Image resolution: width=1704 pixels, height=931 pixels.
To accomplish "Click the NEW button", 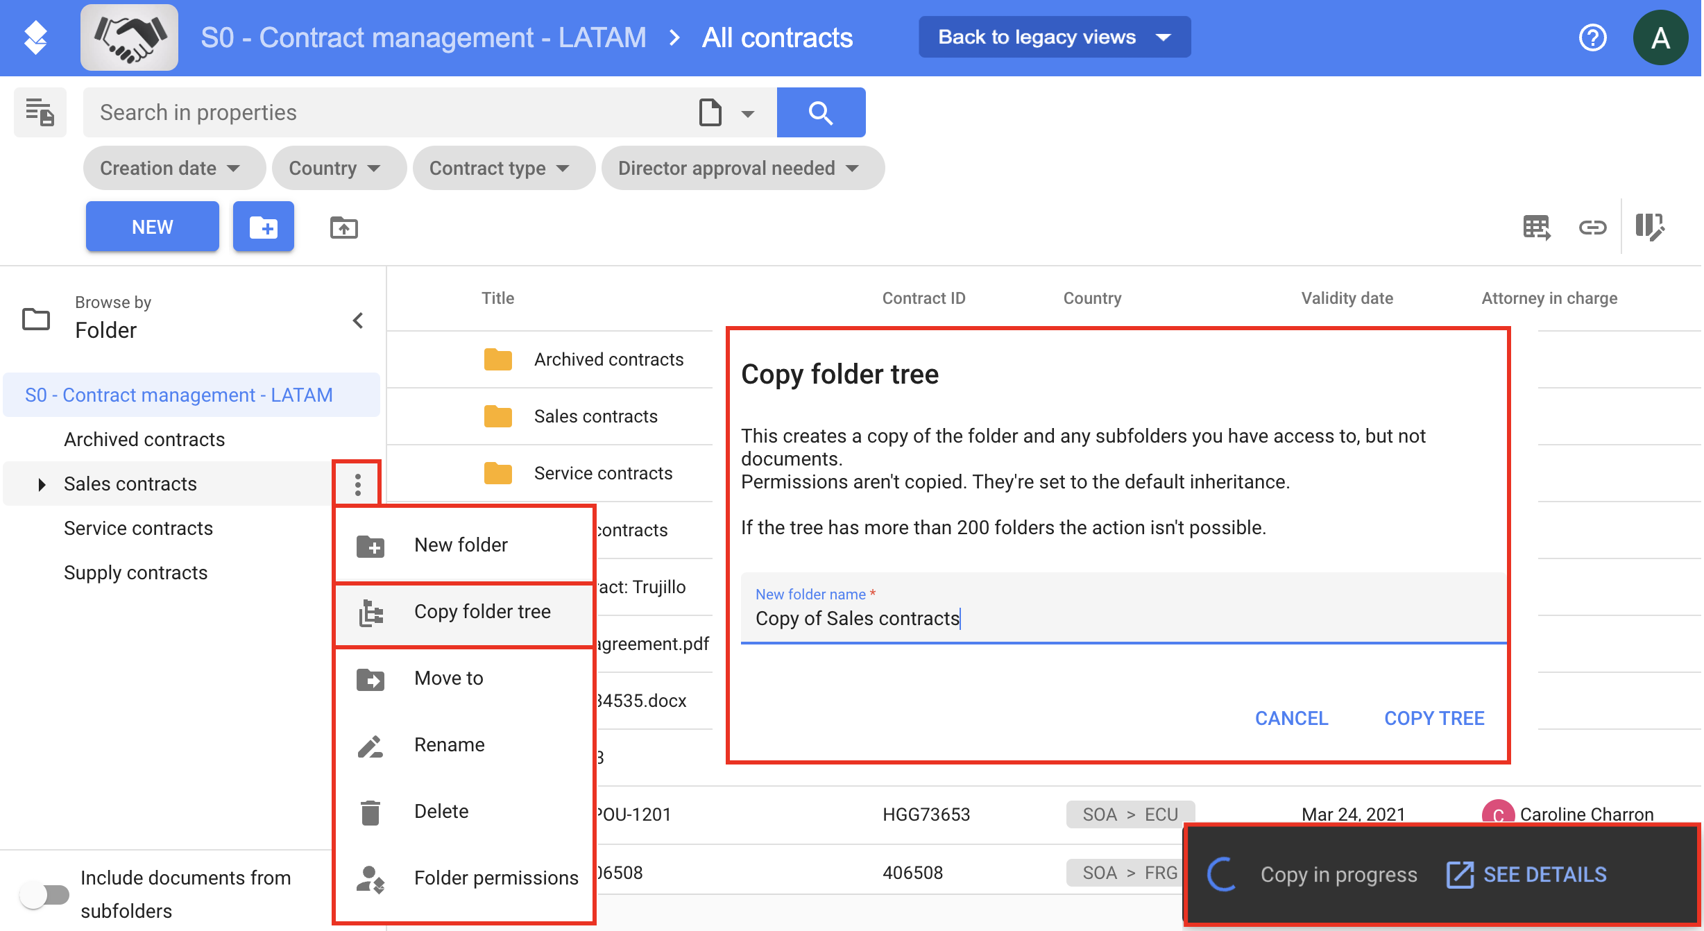I will [x=153, y=227].
